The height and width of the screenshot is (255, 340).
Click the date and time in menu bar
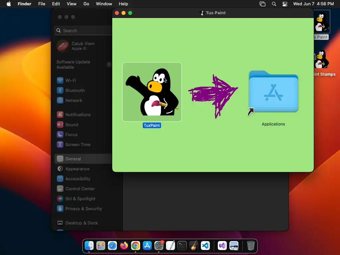313,4
